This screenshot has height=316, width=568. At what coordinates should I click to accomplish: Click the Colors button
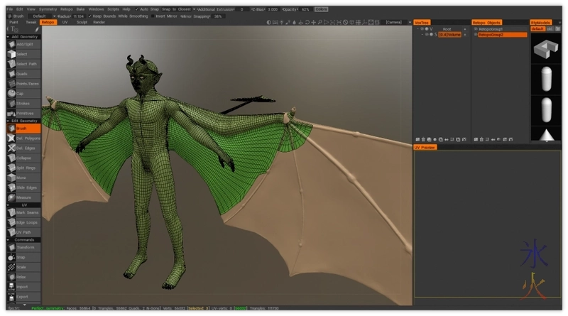click(x=321, y=9)
